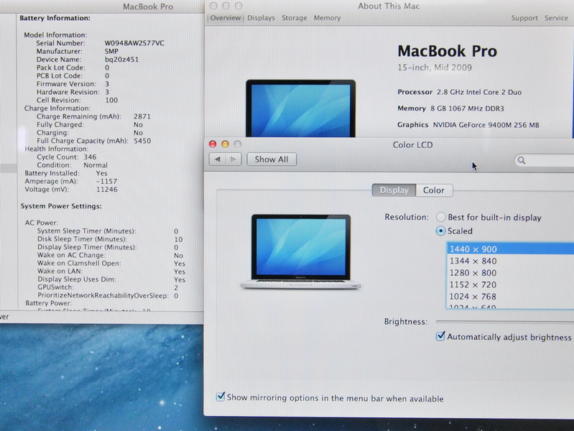The height and width of the screenshot is (431, 574).
Task: Click serial number W0948AW2S77VC in battery info
Action: pyautogui.click(x=134, y=43)
